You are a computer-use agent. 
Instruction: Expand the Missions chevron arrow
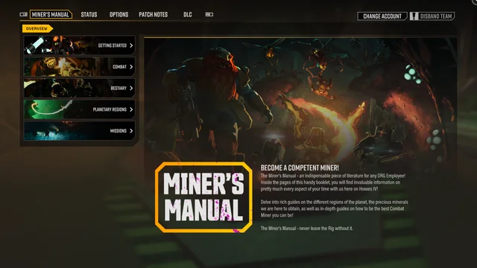131,131
